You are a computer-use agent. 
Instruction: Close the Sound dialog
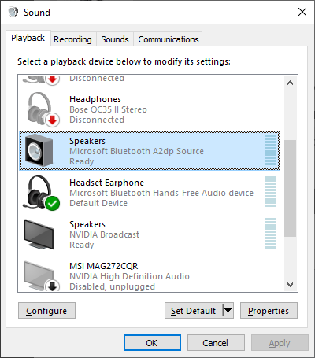point(302,12)
